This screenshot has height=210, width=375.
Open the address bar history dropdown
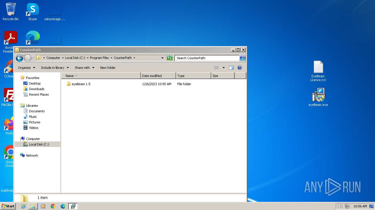(x=162, y=58)
